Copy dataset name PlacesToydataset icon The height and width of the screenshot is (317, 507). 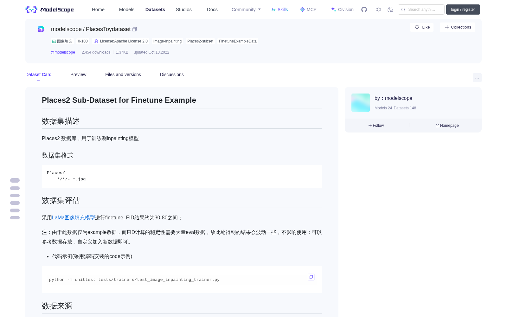(135, 29)
